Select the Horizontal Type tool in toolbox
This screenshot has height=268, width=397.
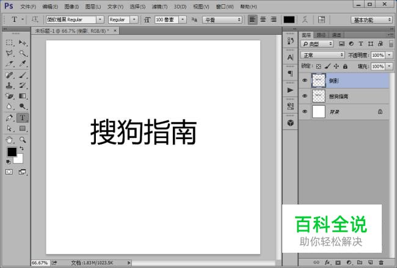click(23, 118)
